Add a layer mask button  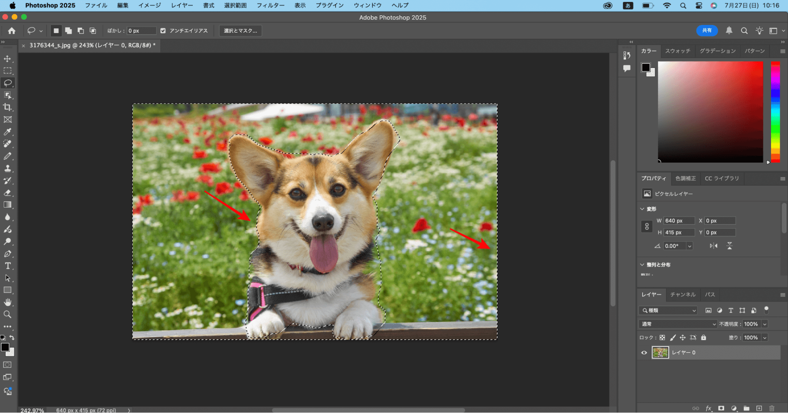click(x=721, y=408)
